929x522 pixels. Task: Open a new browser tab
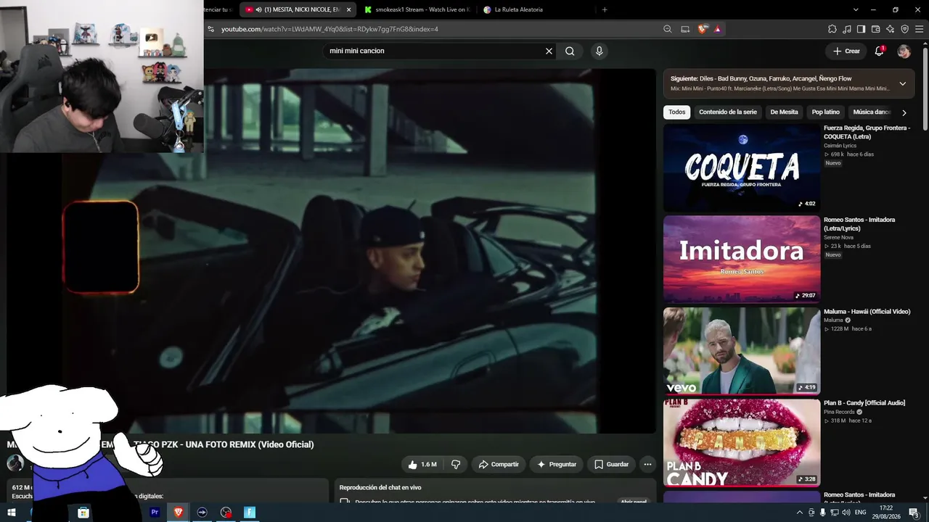[605, 9]
